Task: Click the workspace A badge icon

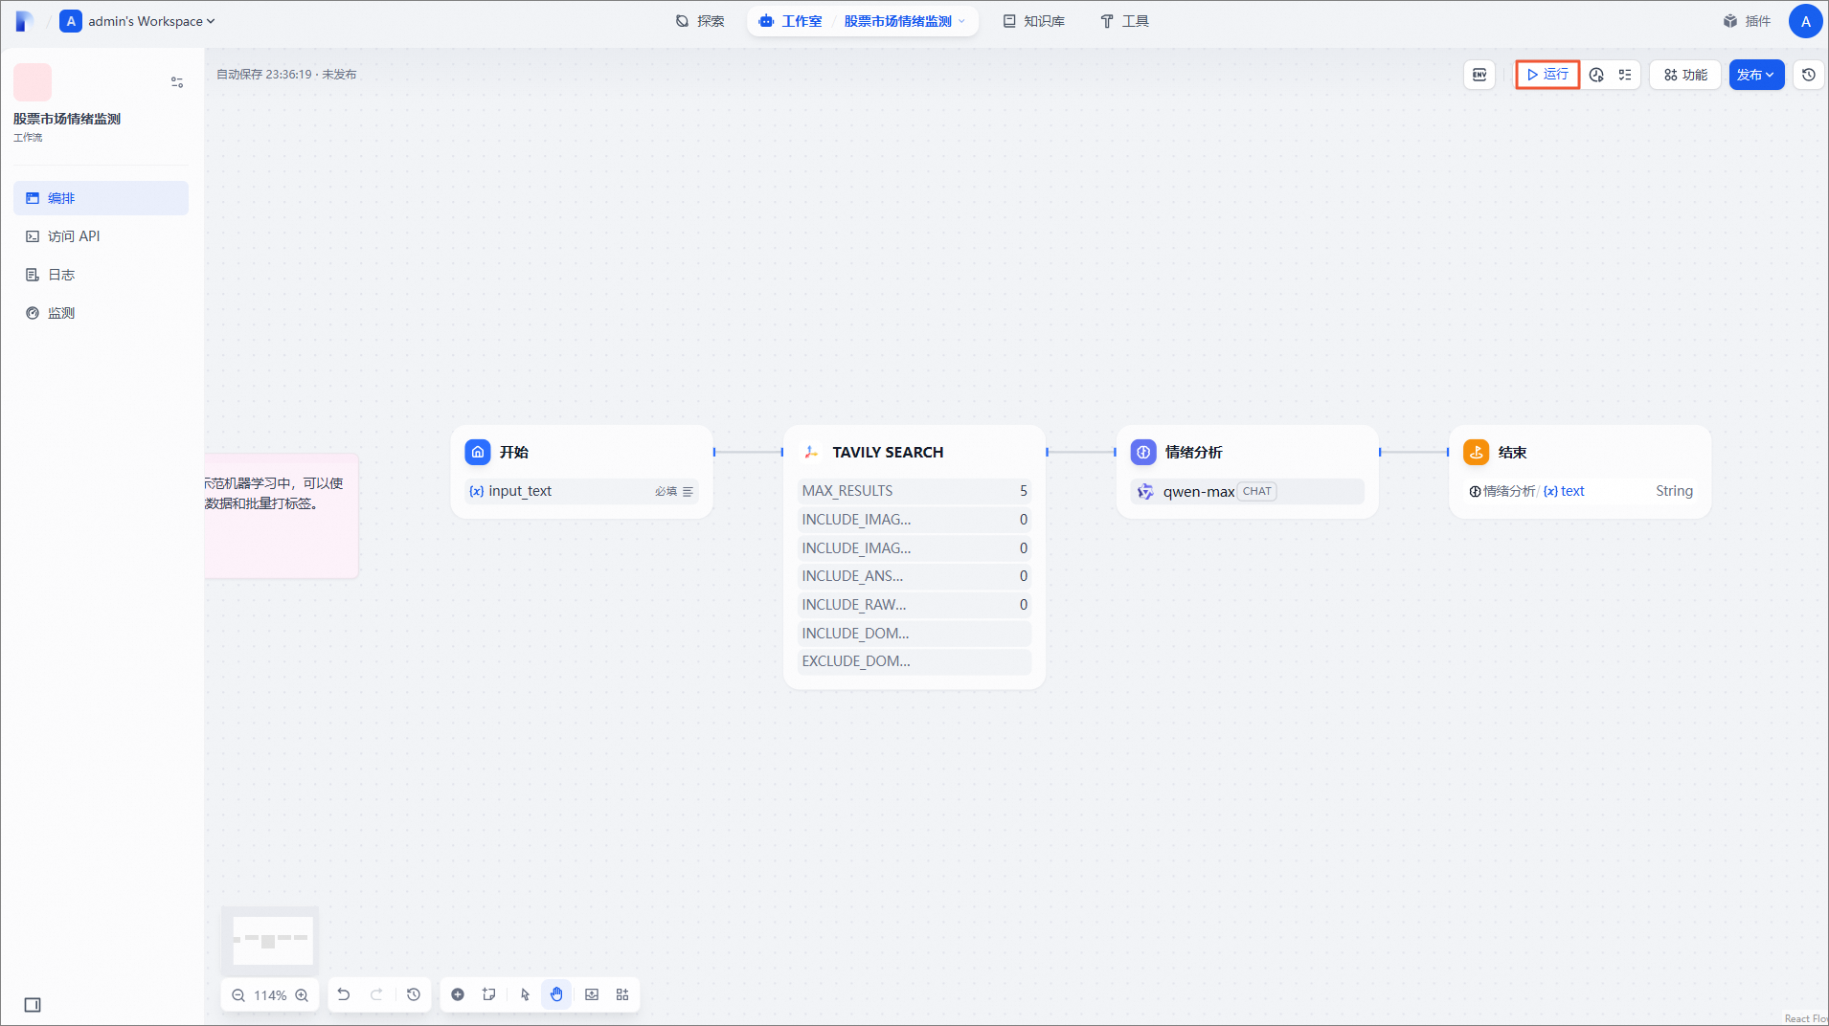Action: 71,21
